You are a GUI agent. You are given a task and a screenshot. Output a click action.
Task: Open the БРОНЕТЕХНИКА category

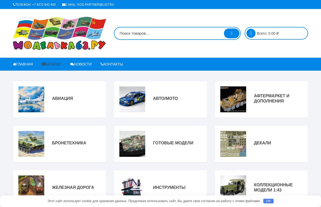click(x=69, y=143)
